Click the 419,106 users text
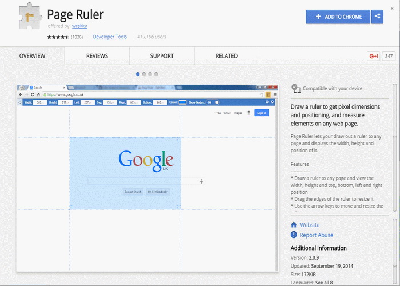Image resolution: width=400 pixels, height=286 pixels. 151,37
